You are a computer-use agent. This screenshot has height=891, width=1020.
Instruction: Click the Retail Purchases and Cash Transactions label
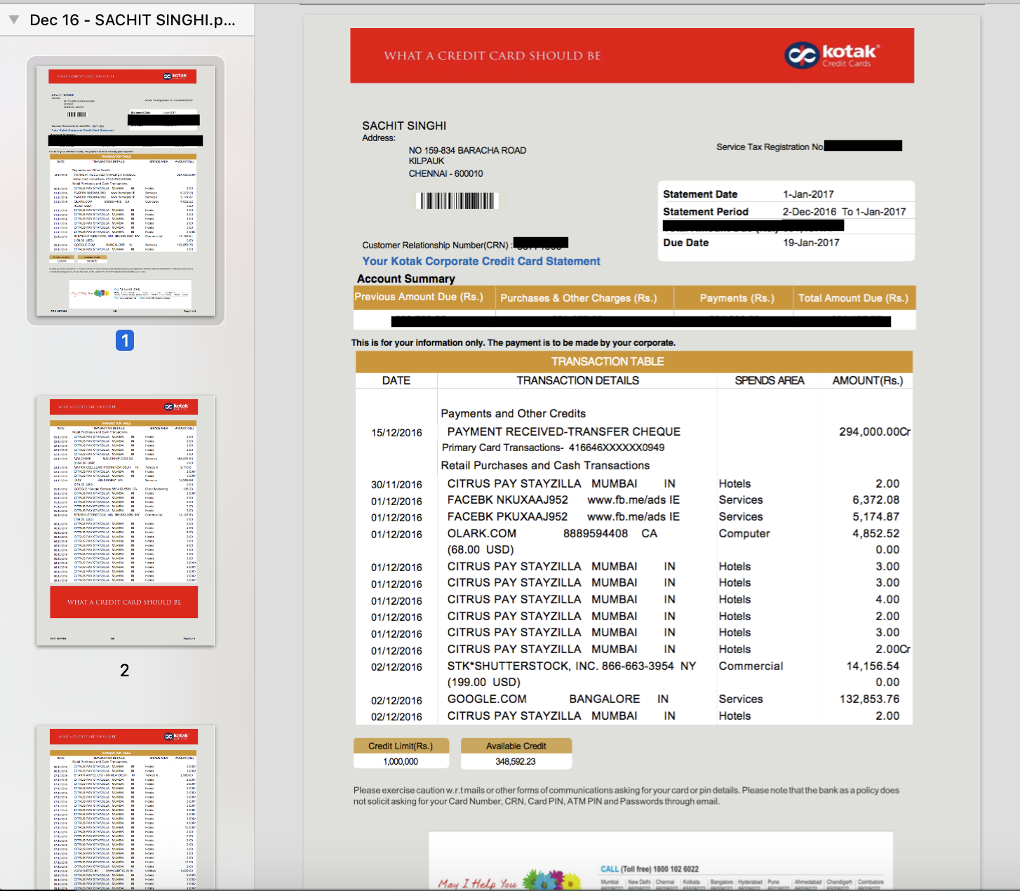(545, 466)
